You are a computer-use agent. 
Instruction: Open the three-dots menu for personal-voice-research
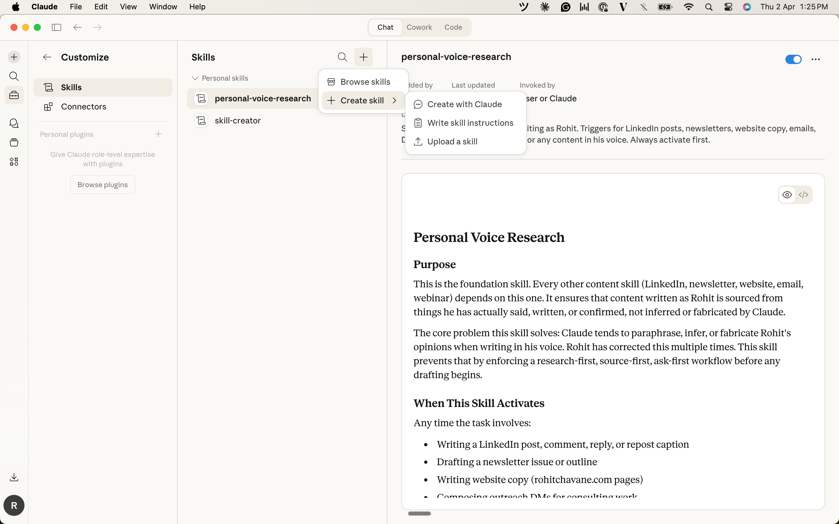[x=815, y=60]
